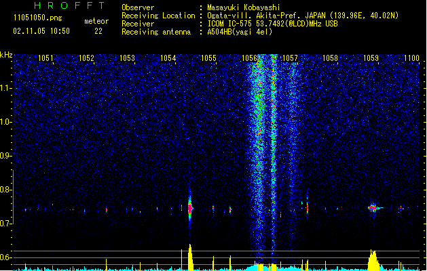Click the 0.9 kHz frequency label

coord(6,156)
